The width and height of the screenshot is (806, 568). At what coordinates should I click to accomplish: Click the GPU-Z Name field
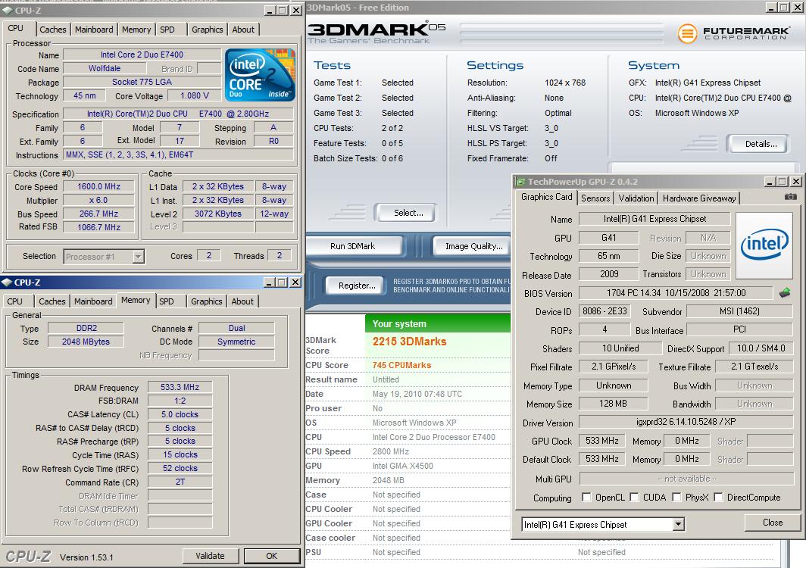tap(654, 218)
